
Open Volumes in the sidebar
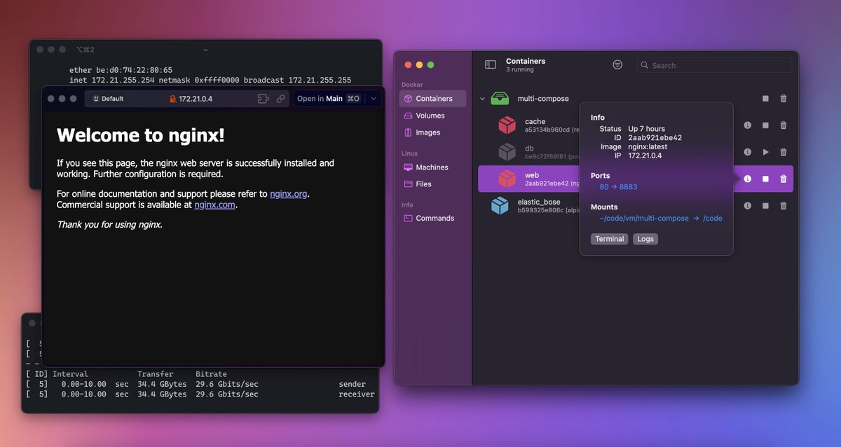[432, 116]
